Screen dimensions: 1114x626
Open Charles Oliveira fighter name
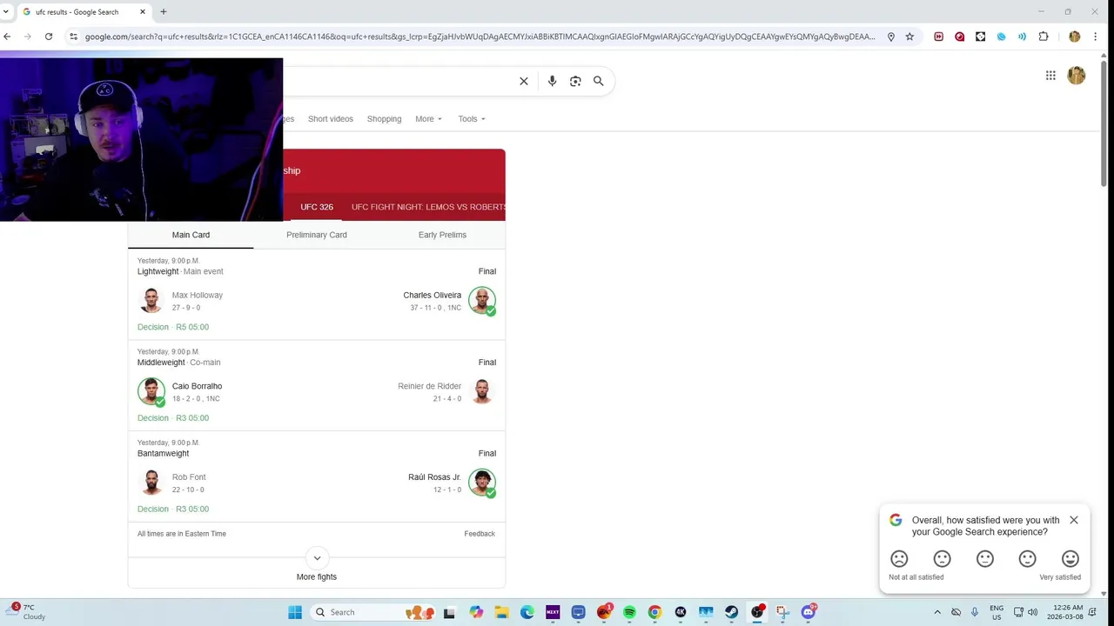pyautogui.click(x=433, y=295)
